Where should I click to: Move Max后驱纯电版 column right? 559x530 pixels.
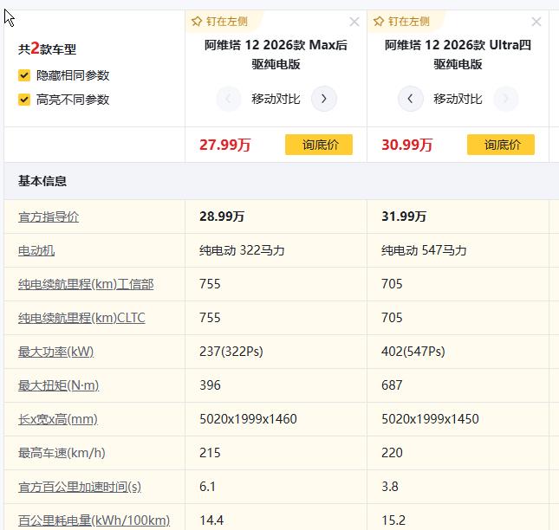(323, 99)
